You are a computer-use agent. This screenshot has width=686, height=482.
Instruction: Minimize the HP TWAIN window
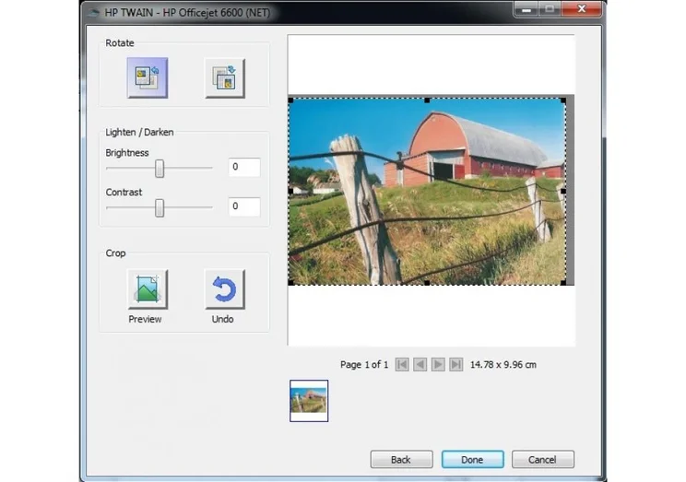[526, 9]
